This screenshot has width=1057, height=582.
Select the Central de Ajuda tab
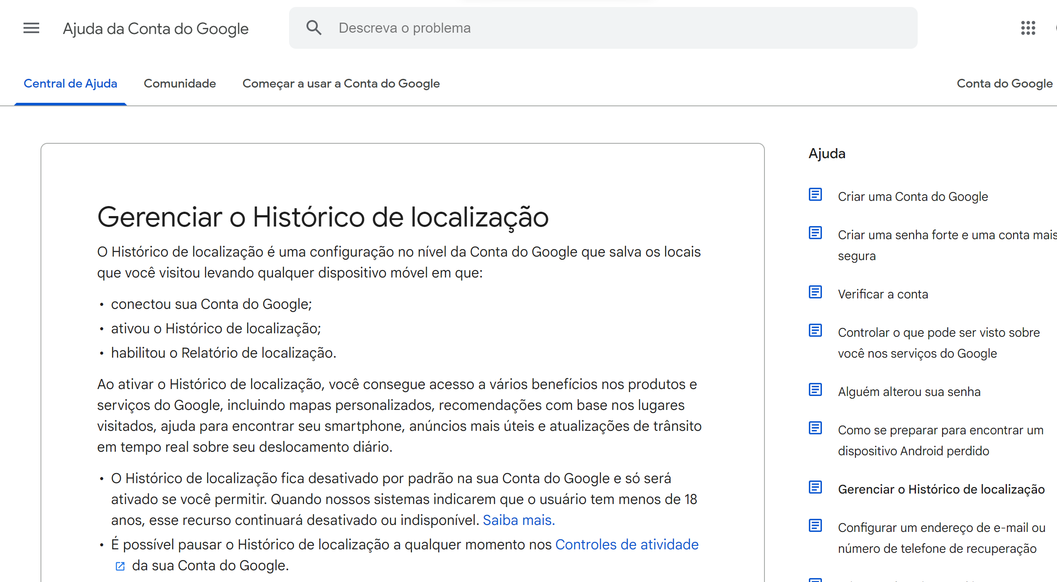tap(71, 83)
